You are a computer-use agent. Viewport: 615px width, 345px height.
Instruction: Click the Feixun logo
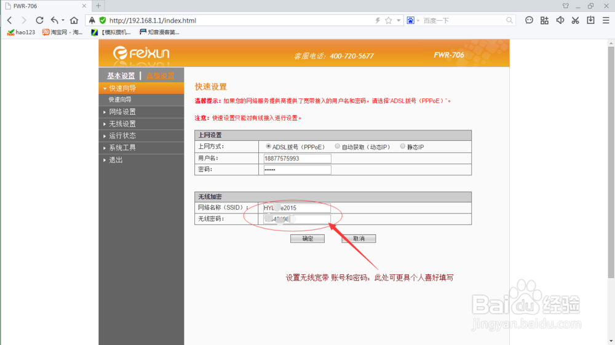[141, 53]
